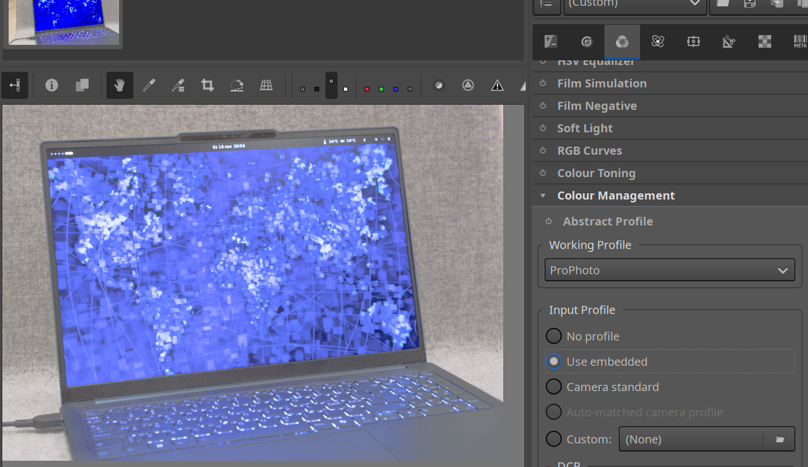Select the Crop tool in the toolbar
The image size is (808, 467).
[x=207, y=86]
